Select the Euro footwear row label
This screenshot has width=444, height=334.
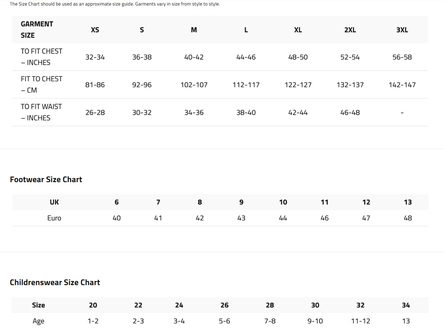tap(54, 218)
